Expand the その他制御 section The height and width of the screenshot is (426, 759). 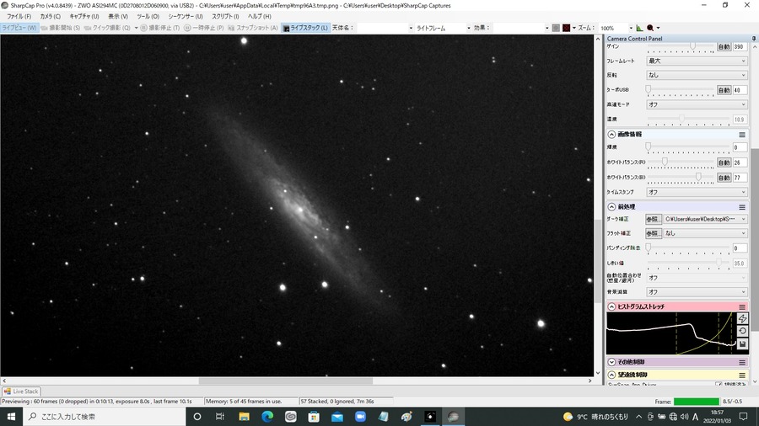coord(611,362)
